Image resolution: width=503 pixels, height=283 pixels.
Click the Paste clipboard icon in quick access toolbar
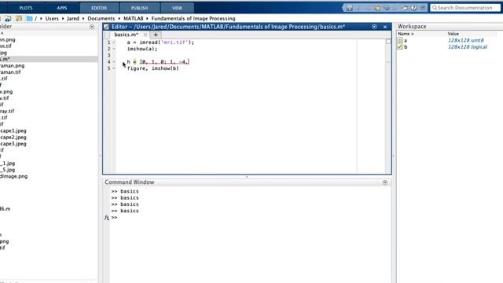pos(376,8)
